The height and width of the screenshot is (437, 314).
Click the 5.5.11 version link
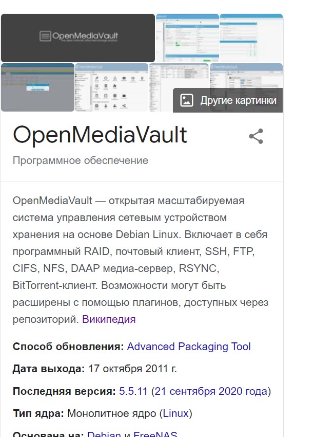[x=133, y=391]
